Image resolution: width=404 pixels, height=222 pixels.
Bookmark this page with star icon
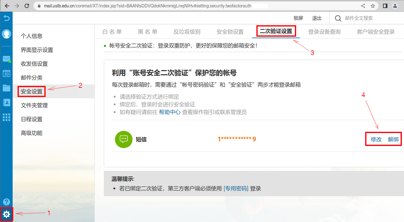(x=373, y=6)
